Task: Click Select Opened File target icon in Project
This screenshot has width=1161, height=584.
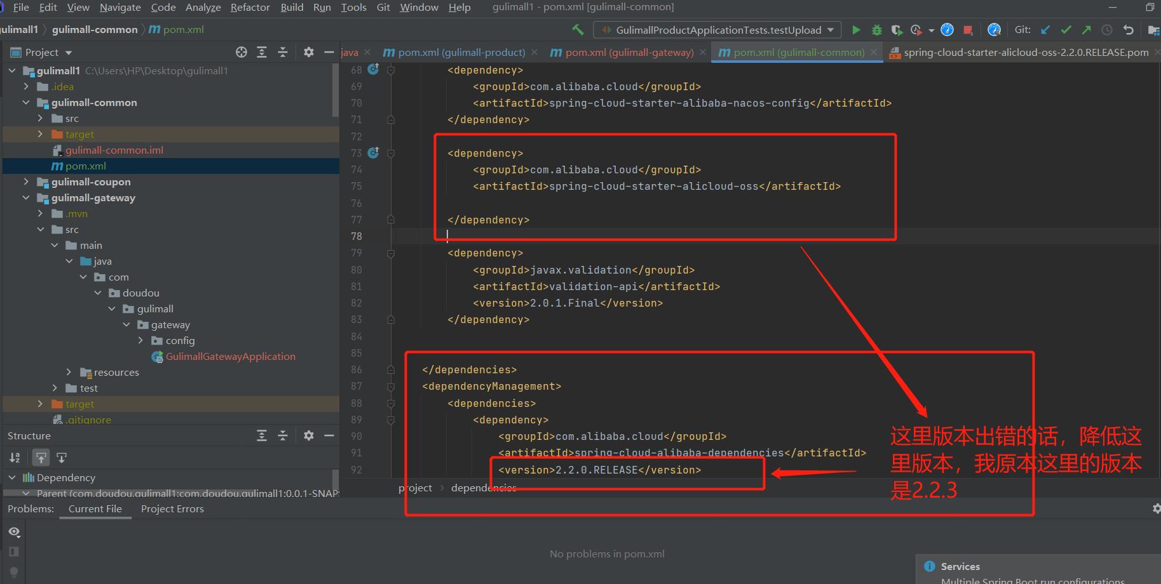Action: (x=241, y=52)
